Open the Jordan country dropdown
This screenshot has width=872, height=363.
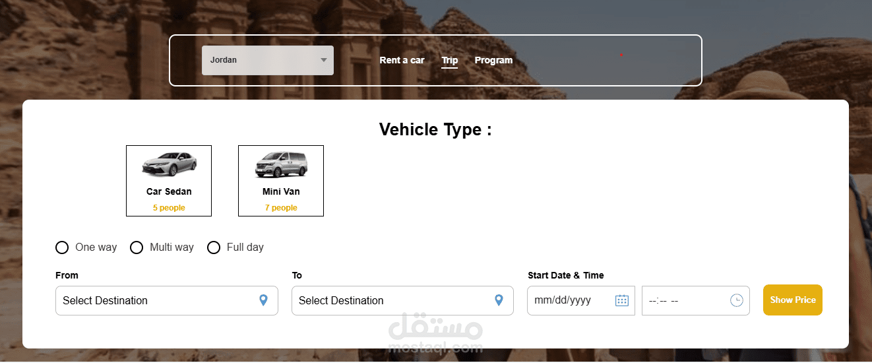(268, 60)
